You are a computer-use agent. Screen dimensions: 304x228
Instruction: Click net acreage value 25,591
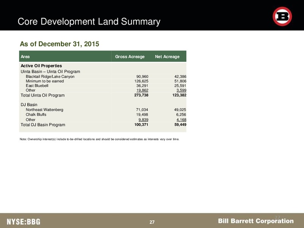click(x=180, y=86)
